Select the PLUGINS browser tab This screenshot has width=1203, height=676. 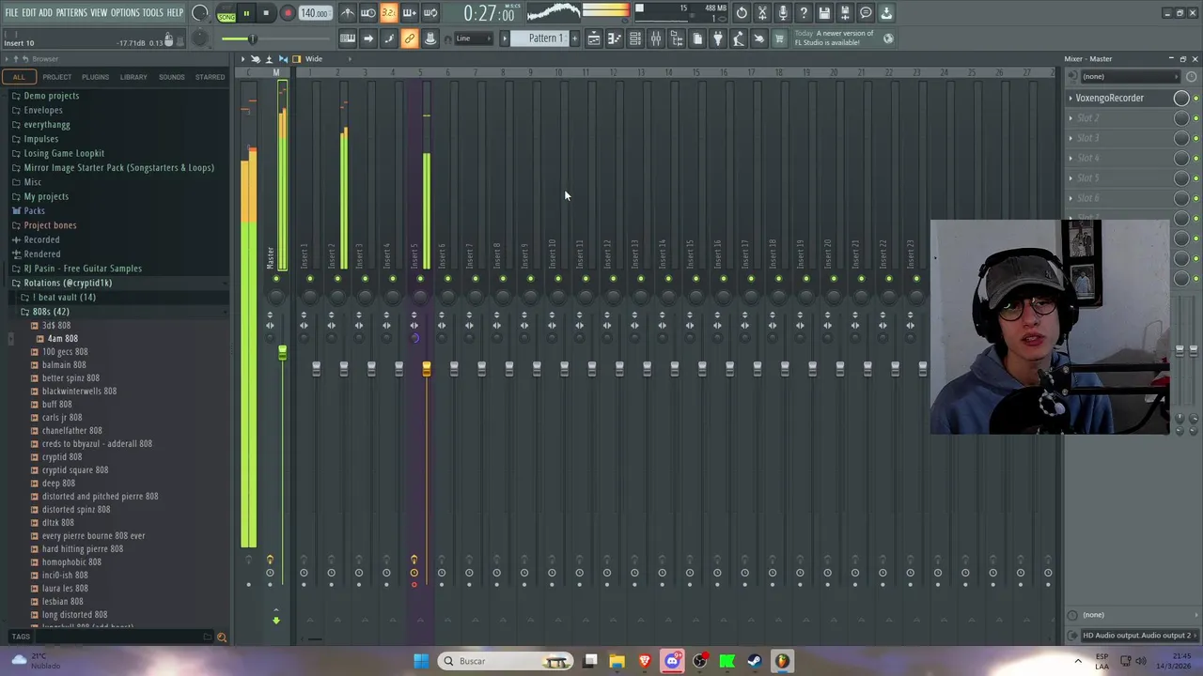tap(95, 77)
